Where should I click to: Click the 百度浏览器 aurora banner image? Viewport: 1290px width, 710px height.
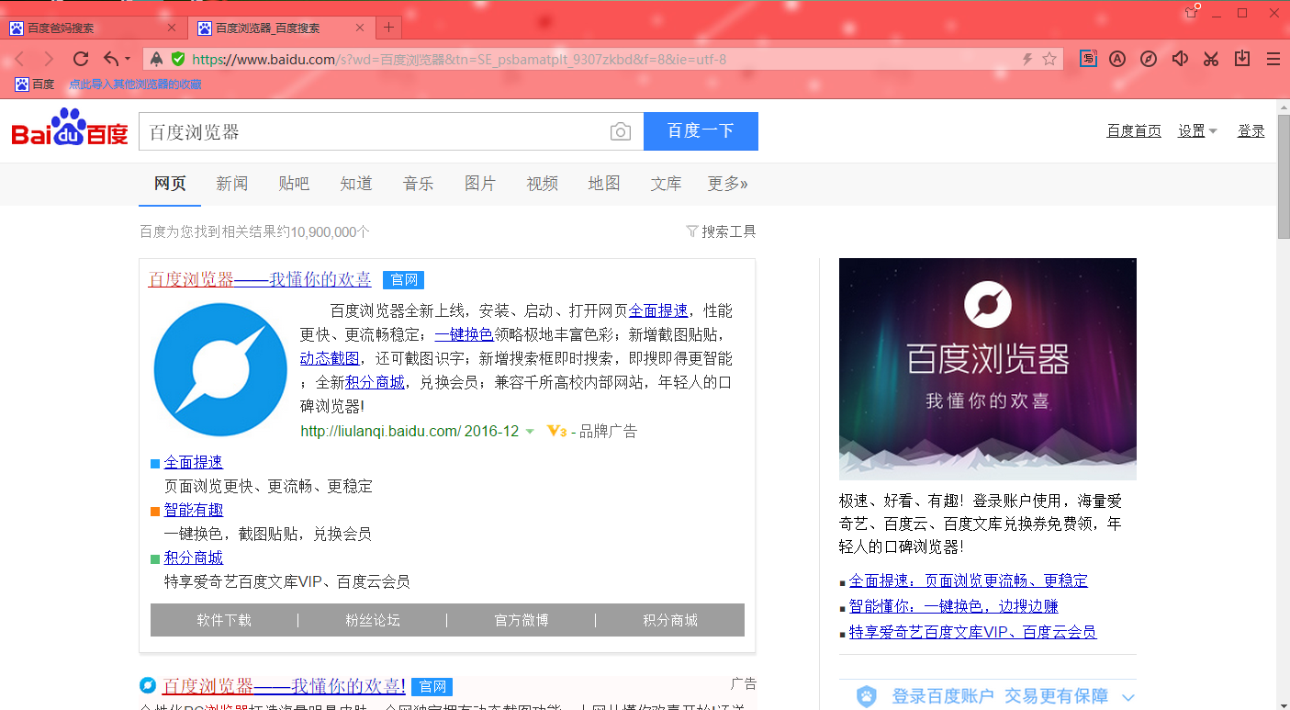(988, 369)
